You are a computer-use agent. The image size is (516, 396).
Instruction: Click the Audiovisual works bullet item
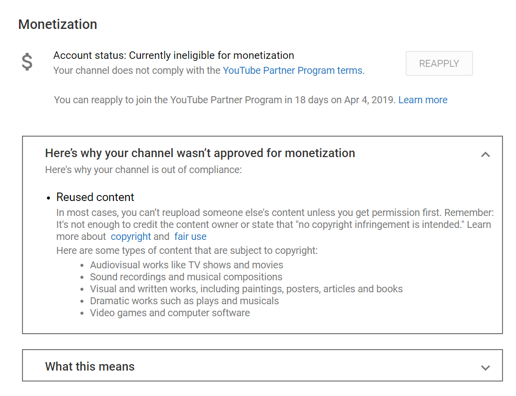(187, 265)
